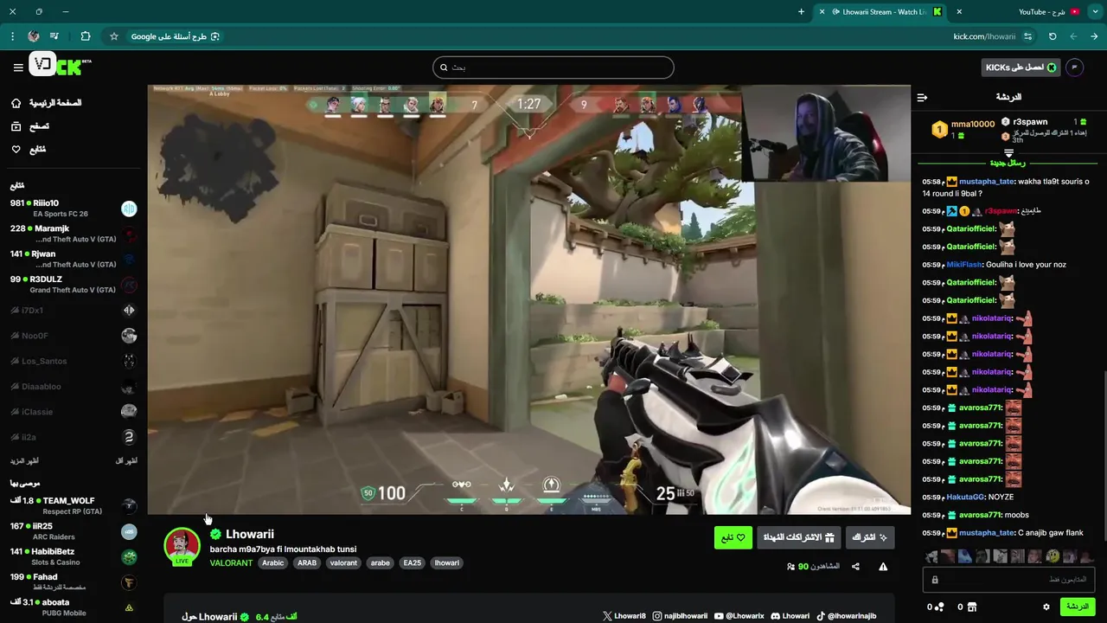This screenshot has height=623, width=1107.
Task: Click the mma10000 gifter leaderboard entry
Action: click(963, 130)
